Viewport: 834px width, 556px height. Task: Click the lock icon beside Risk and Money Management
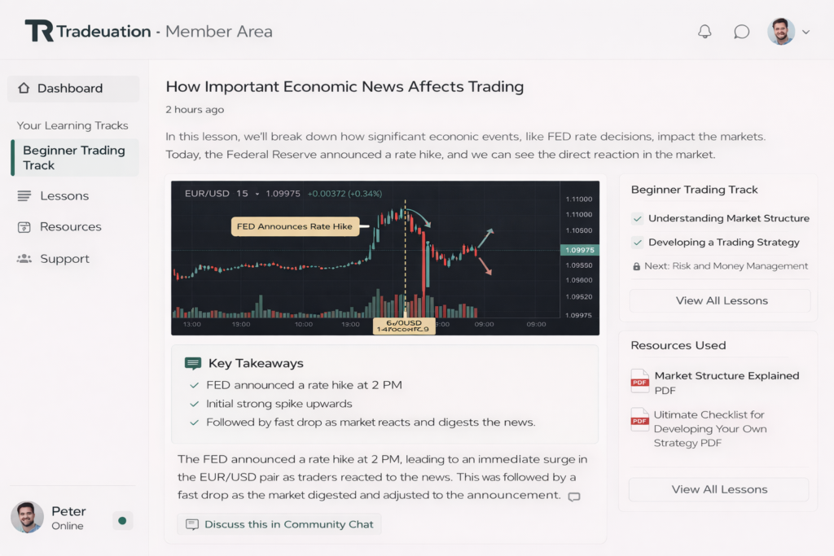[637, 266]
